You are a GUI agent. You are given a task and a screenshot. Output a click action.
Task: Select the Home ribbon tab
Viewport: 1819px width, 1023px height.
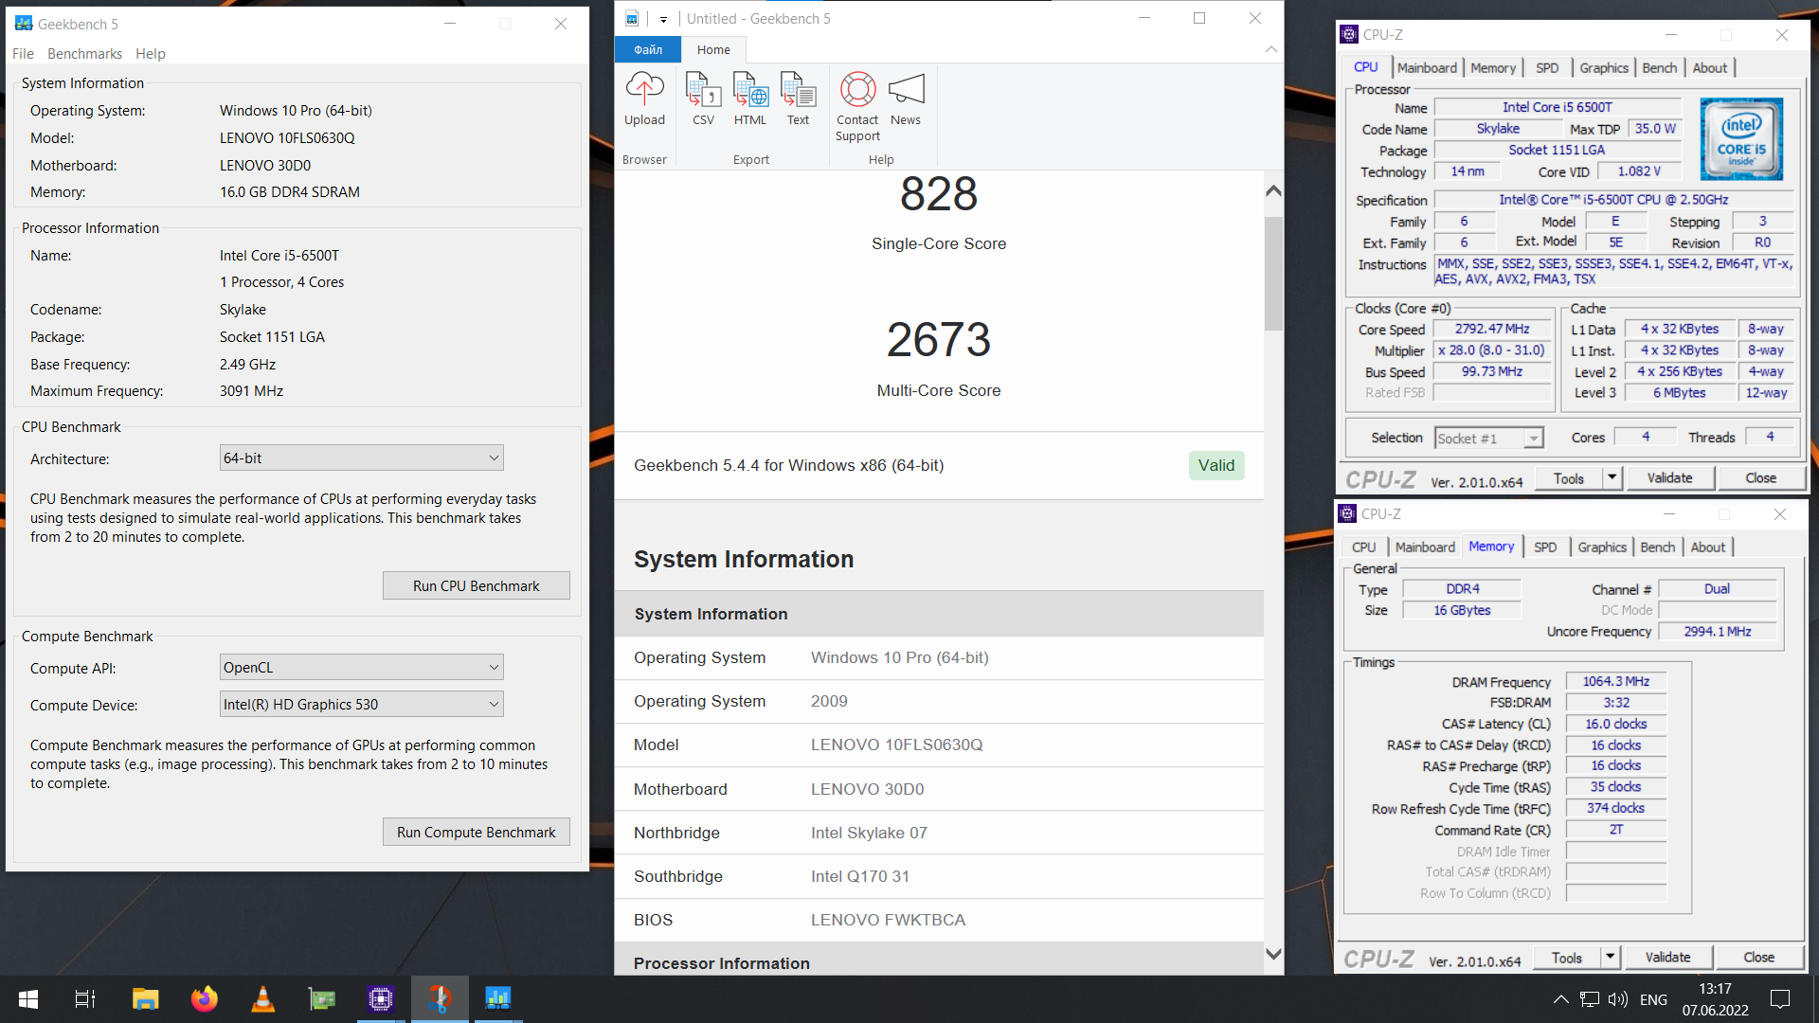(713, 49)
